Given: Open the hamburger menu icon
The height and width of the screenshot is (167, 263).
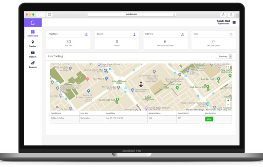Looking at the screenshot, I should coord(234,22).
